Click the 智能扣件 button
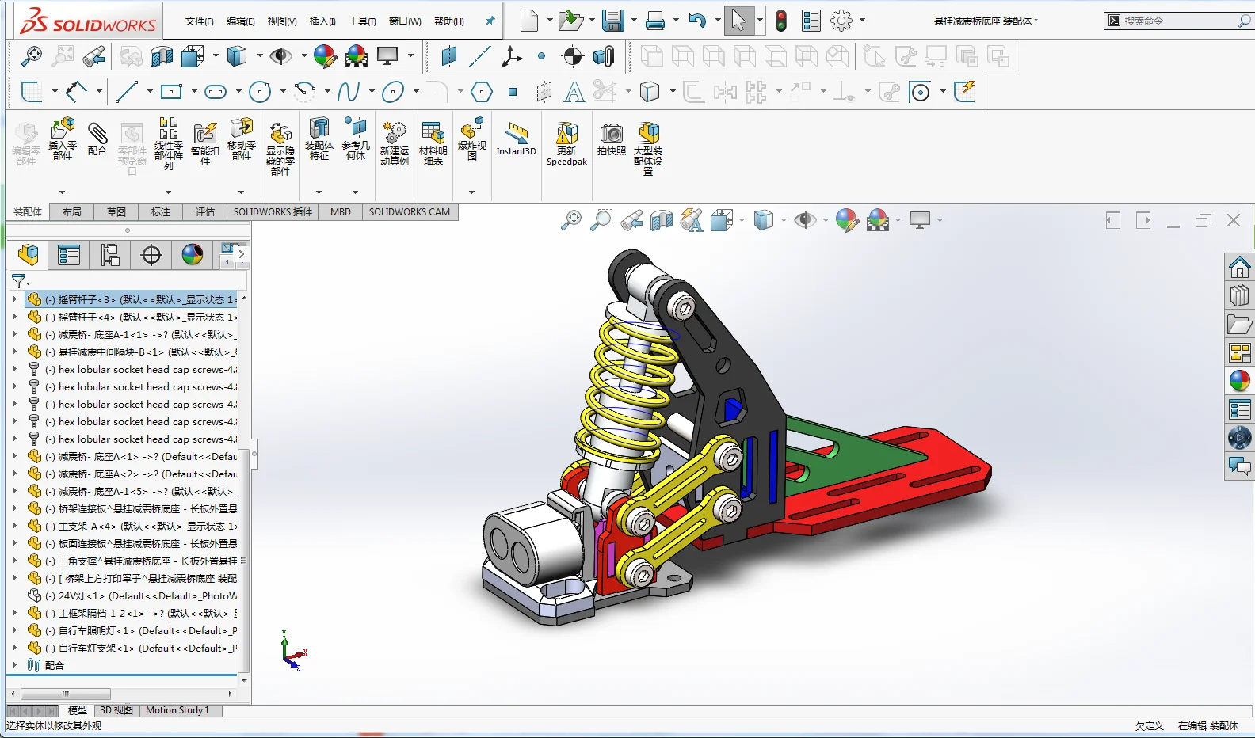The height and width of the screenshot is (738, 1255). coord(205,143)
